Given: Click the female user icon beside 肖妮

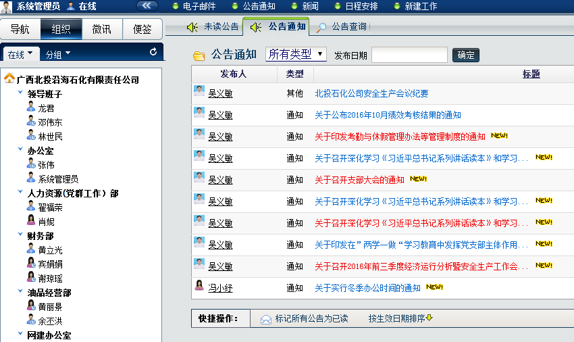Looking at the screenshot, I should [x=31, y=220].
